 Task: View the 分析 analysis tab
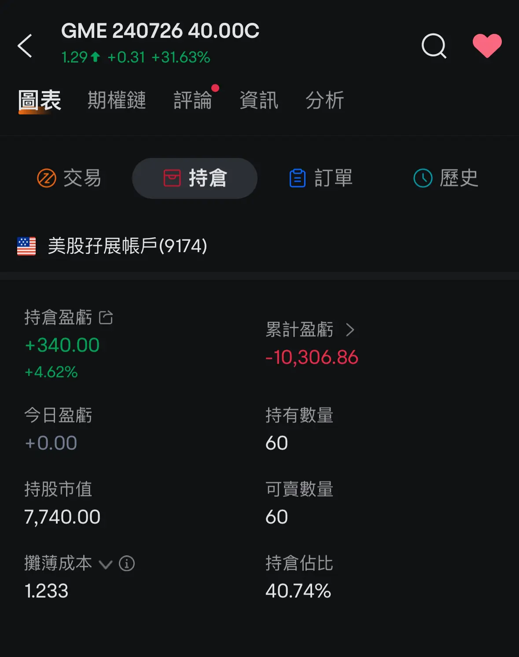point(325,100)
